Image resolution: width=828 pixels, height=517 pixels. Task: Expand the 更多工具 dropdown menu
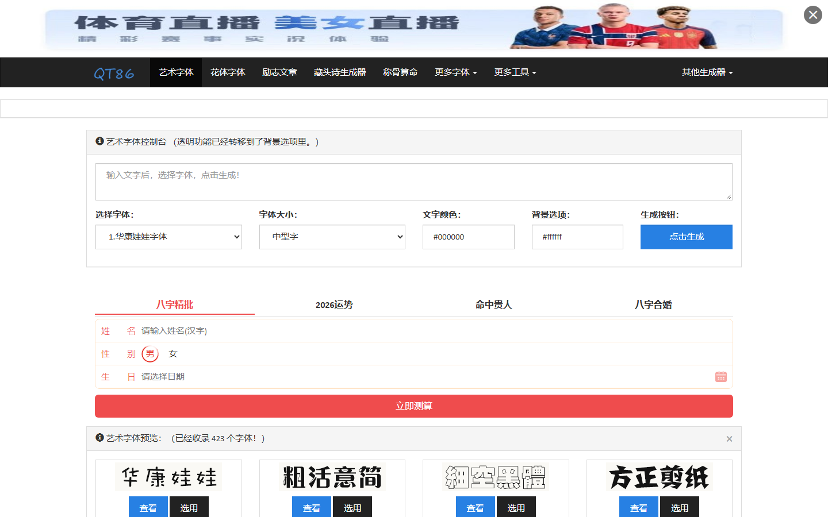[x=515, y=72]
